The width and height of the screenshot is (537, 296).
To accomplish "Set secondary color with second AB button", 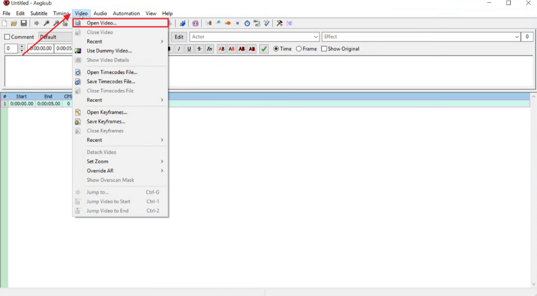I will (x=232, y=49).
